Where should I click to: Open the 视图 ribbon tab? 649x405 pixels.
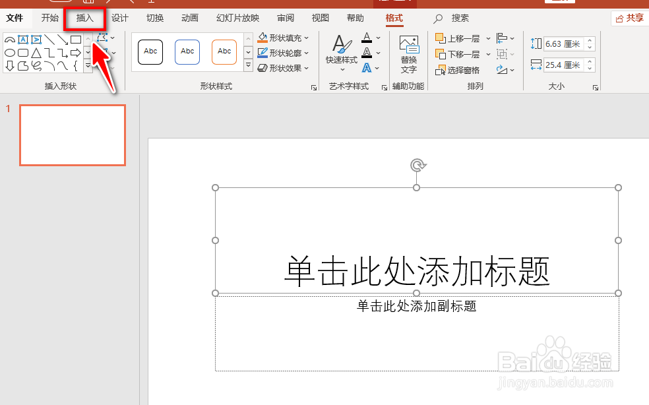[320, 18]
